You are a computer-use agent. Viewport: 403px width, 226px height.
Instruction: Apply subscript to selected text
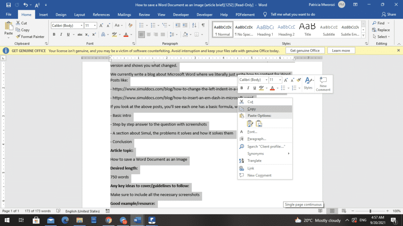(x=87, y=35)
